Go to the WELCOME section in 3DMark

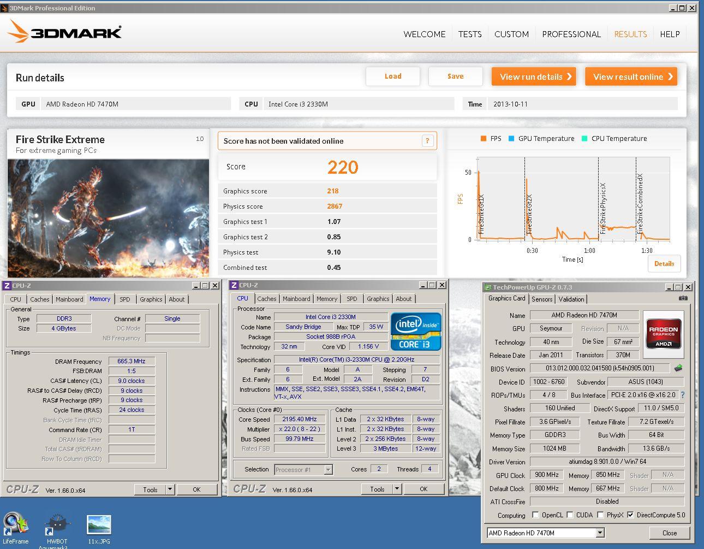tap(424, 34)
